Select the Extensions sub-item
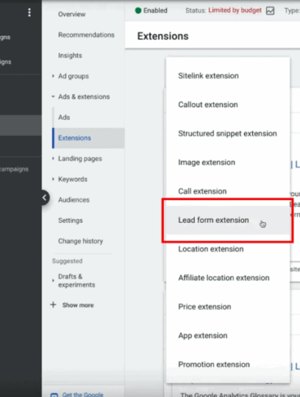The image size is (300, 397). [x=88, y=138]
